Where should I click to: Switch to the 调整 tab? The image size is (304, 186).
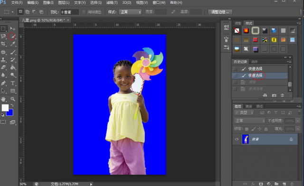(x=238, y=23)
